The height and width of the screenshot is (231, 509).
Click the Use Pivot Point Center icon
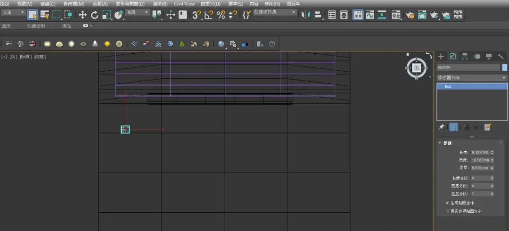[x=157, y=15]
